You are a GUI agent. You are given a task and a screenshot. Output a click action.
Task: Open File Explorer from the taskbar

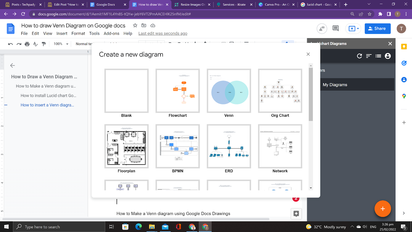tap(152, 227)
